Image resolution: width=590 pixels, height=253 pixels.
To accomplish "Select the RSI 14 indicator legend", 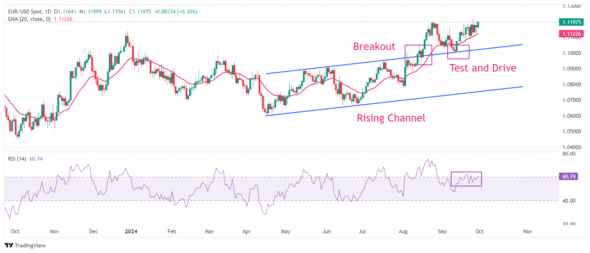I will click(17, 159).
